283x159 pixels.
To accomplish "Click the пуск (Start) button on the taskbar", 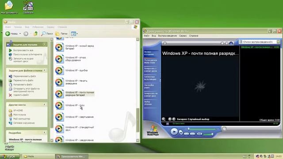I will (x=9, y=156).
